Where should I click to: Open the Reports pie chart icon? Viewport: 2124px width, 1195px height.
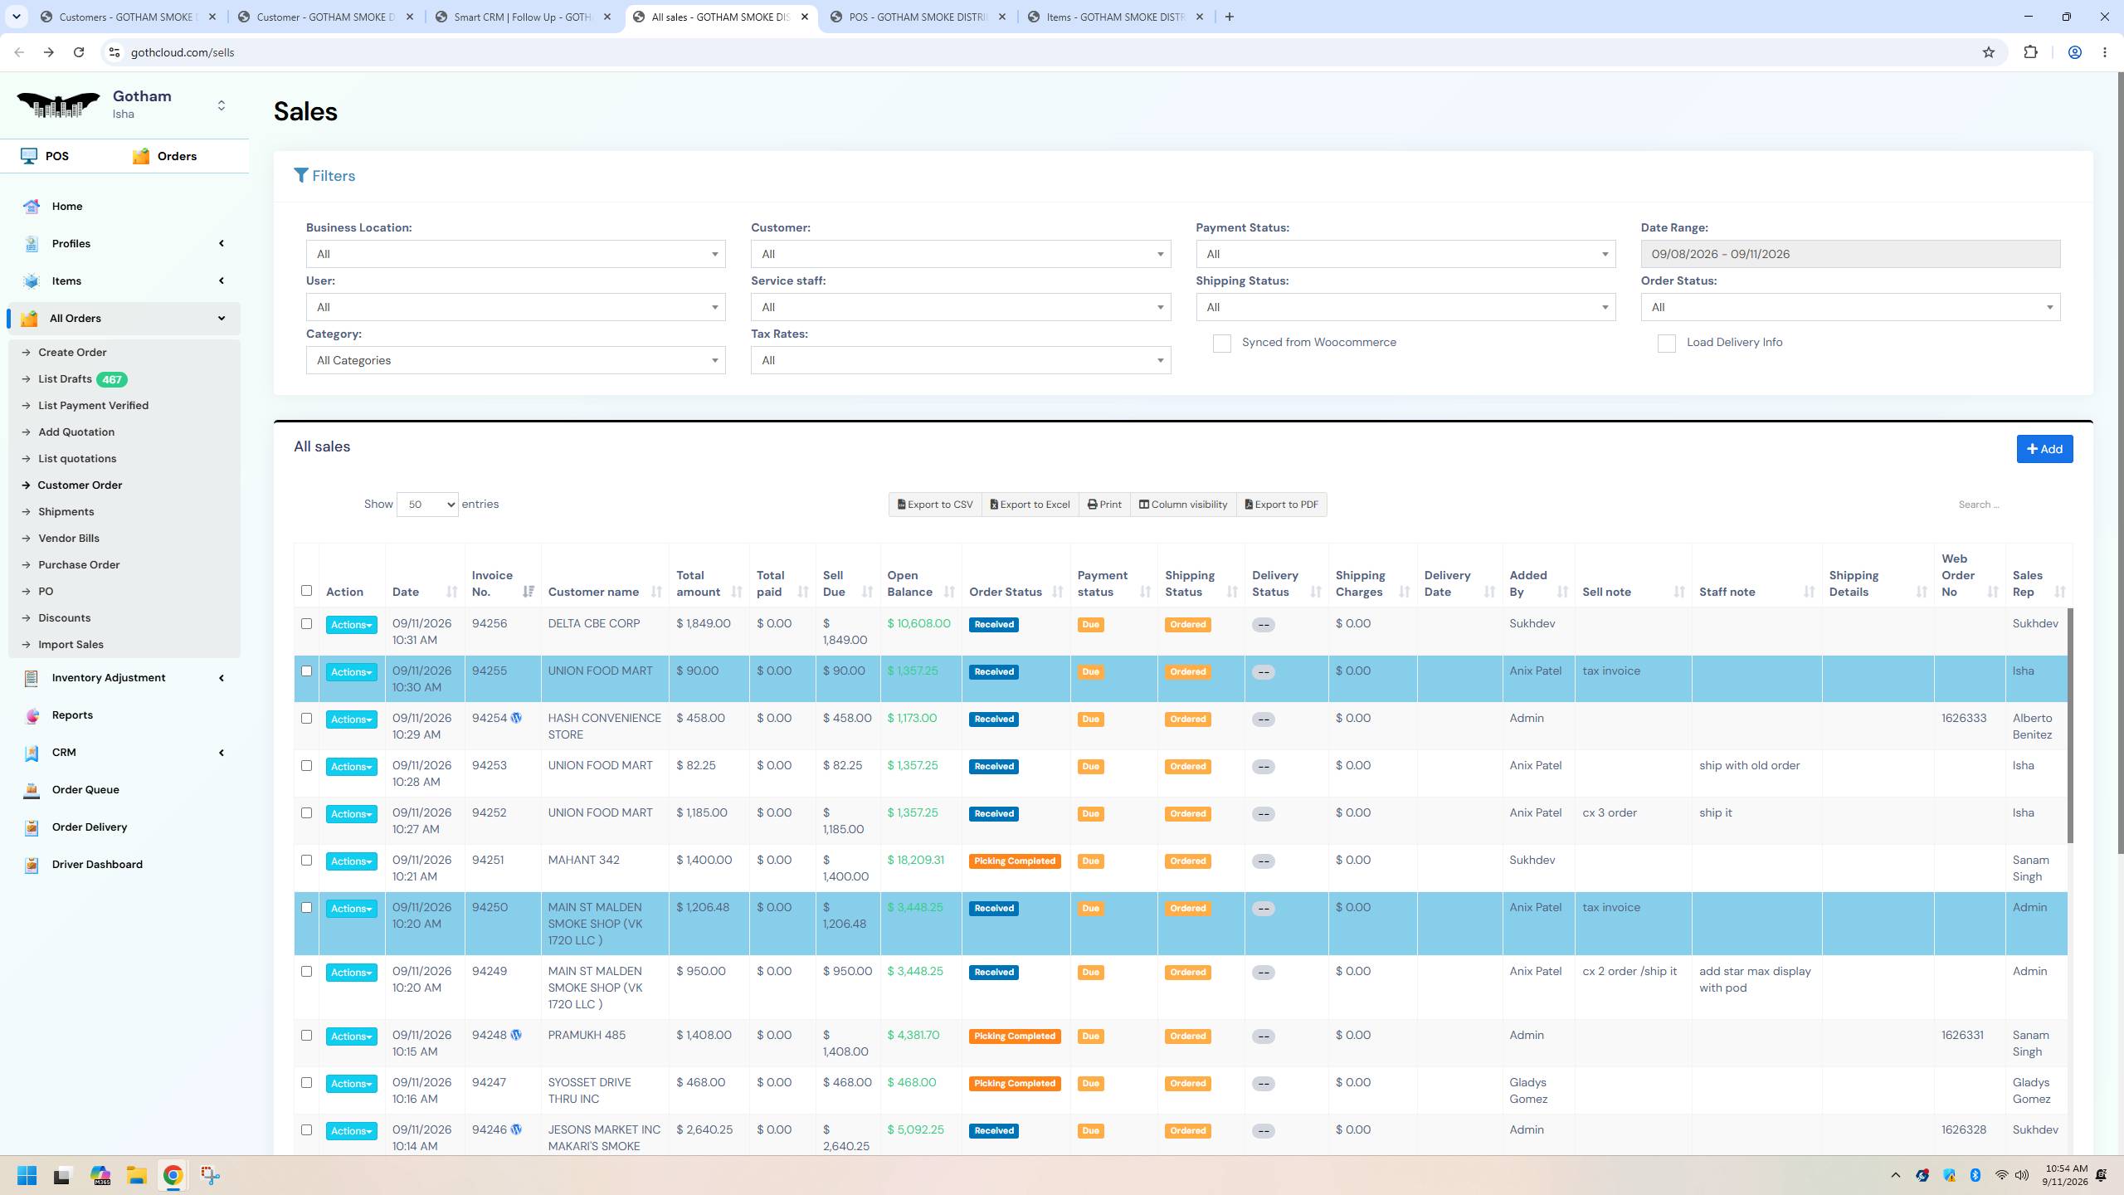(x=32, y=715)
